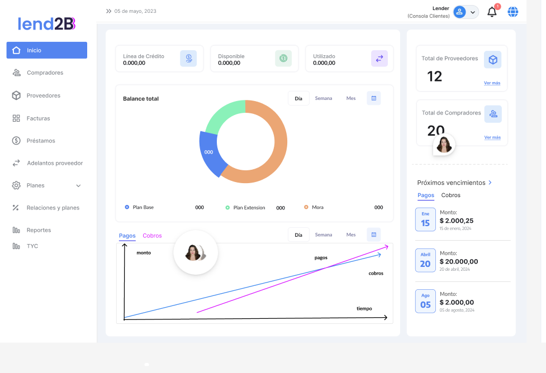
Task: Expand Próximos vencimientos with chevron
Action: [490, 183]
